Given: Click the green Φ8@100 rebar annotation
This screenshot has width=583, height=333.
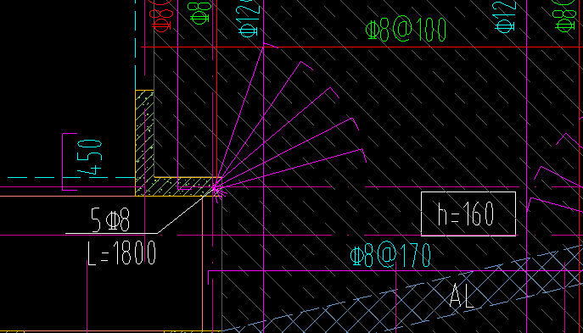Looking at the screenshot, I should click(406, 30).
